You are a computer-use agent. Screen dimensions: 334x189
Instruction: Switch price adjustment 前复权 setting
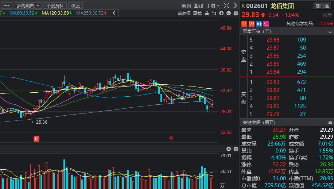[x=184, y=13]
